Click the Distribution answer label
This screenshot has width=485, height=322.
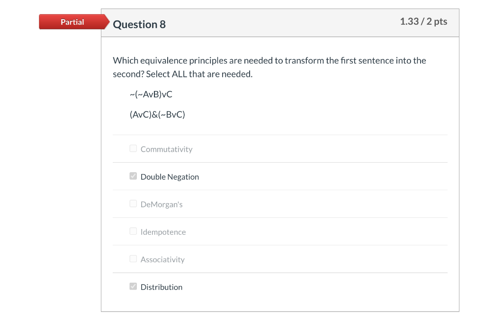click(x=162, y=287)
